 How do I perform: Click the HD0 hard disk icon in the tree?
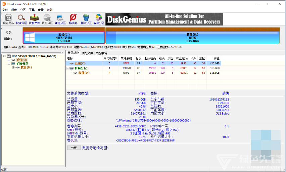[x=9, y=56]
